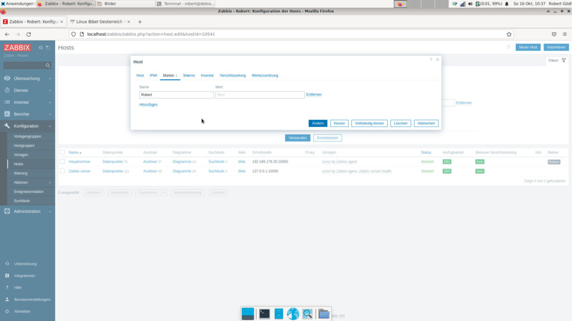Collapse the sidebar with double-chevron icon
Screen dimensions: 572x321
[41, 48]
